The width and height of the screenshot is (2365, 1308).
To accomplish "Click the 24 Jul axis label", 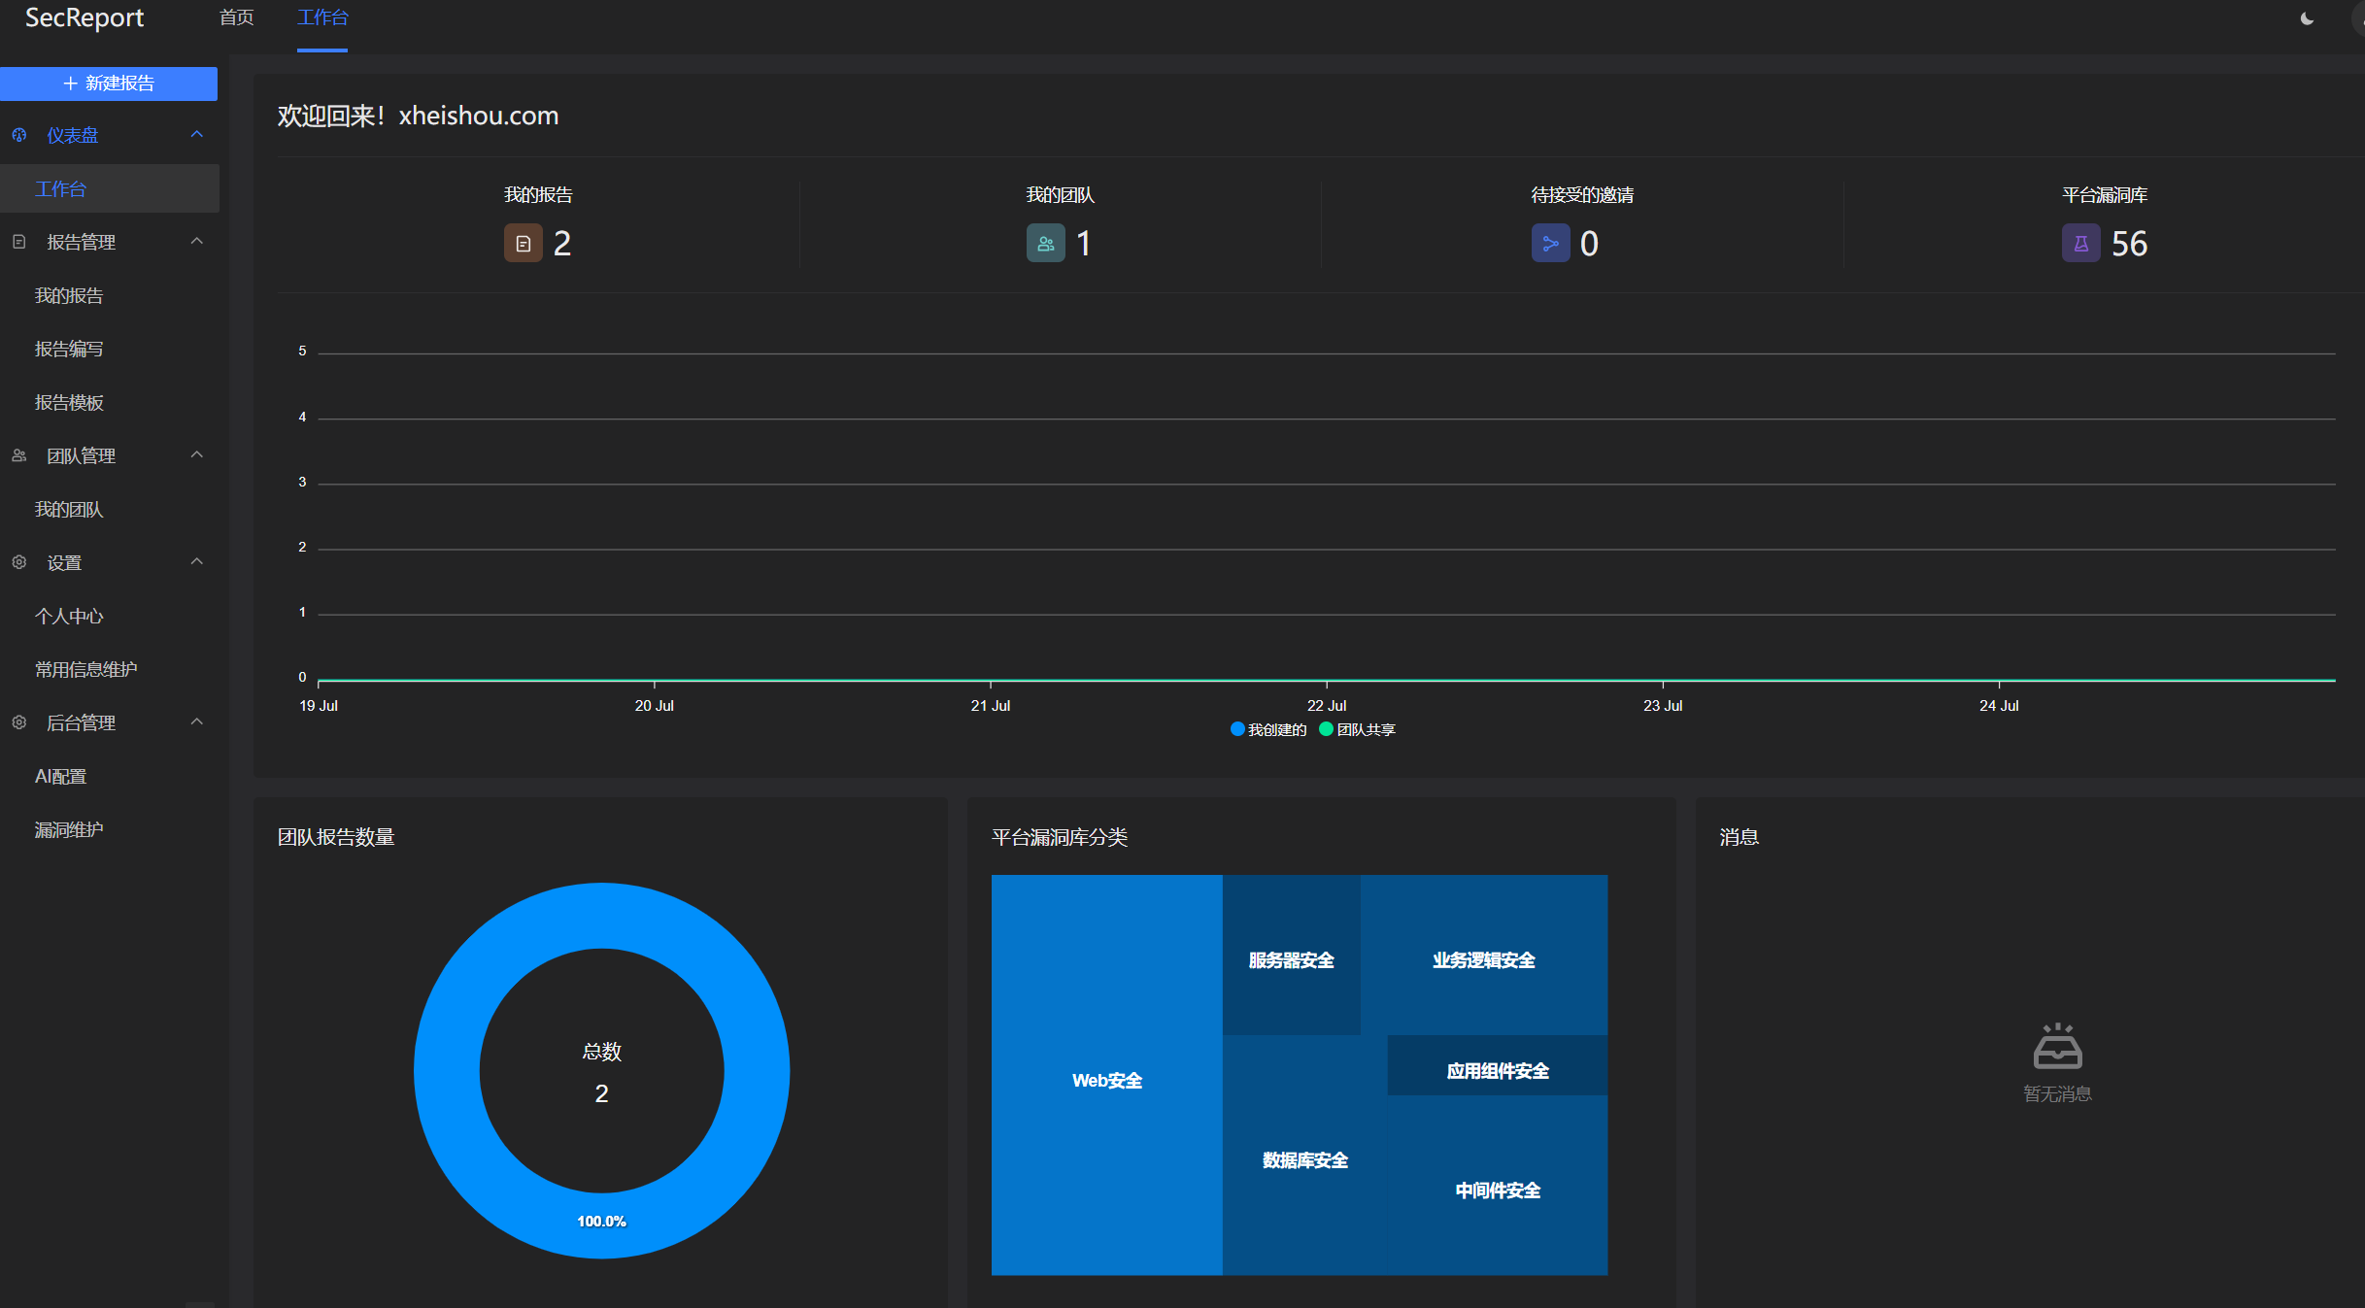I will [1999, 706].
